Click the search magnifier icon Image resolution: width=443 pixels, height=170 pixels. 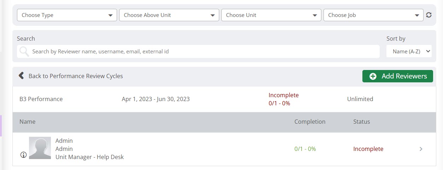point(24,52)
